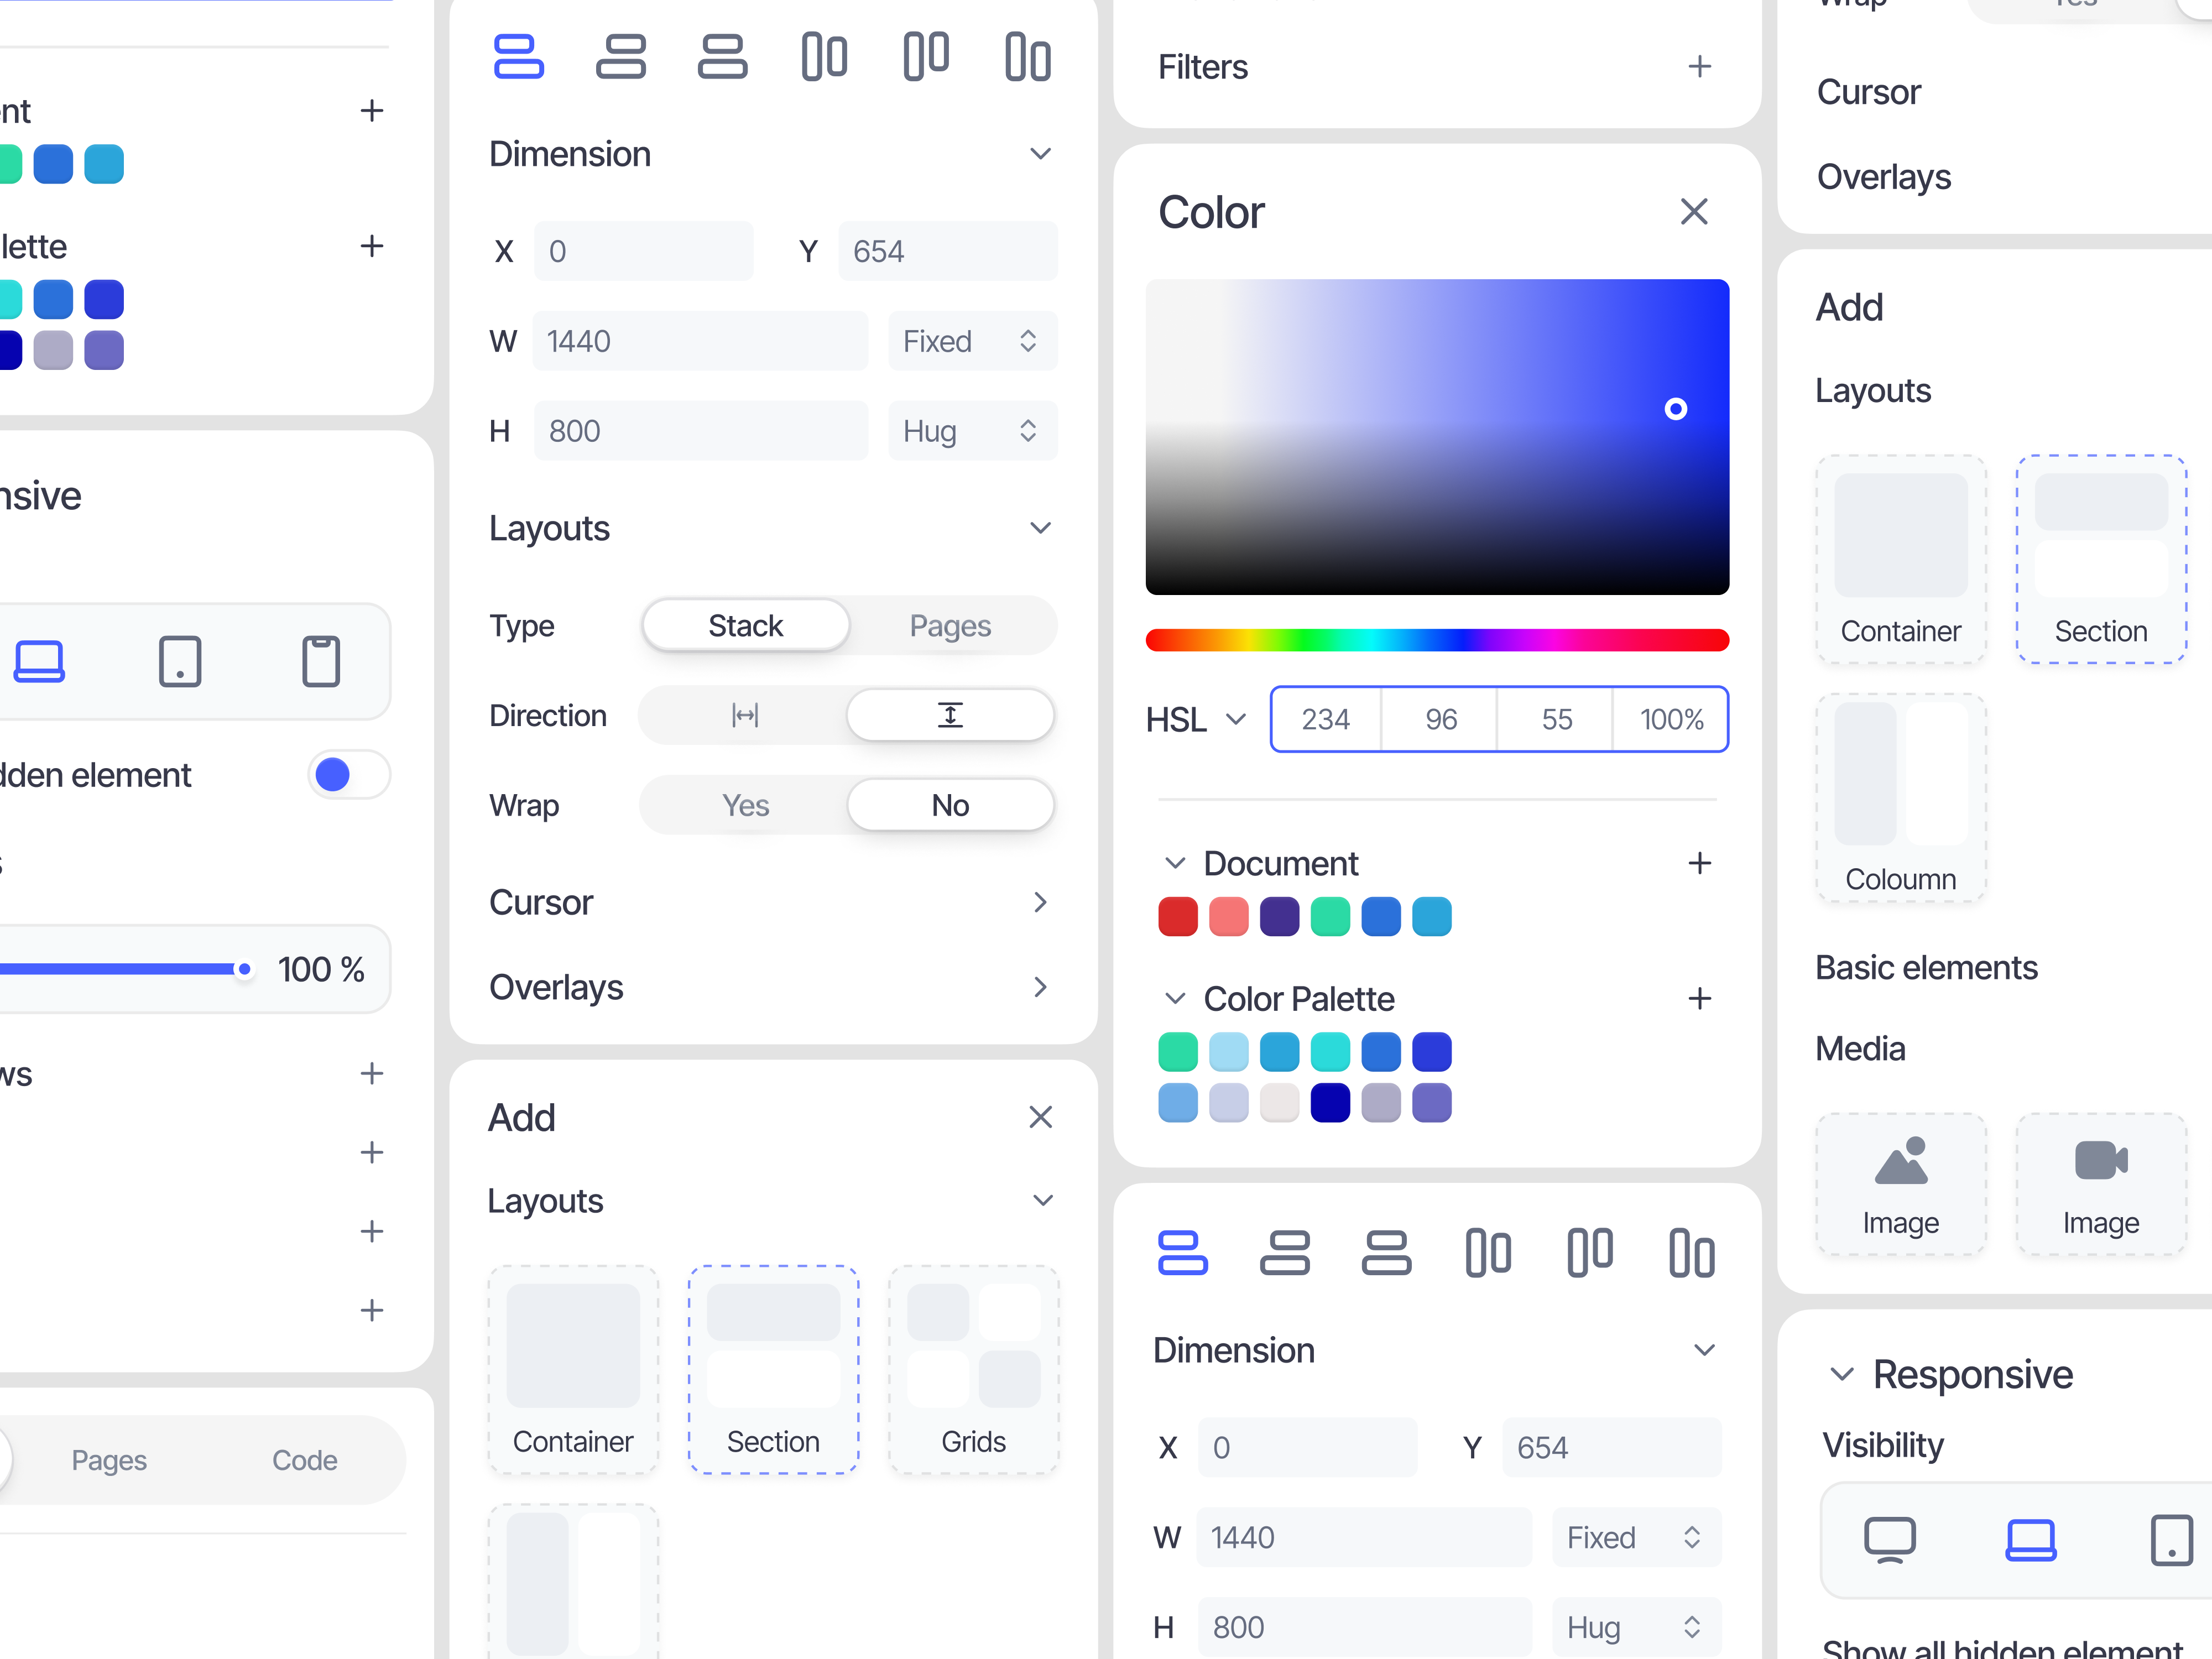Viewport: 2212px width, 1659px height.
Task: Switch layout Type to Pages
Action: 950,625
